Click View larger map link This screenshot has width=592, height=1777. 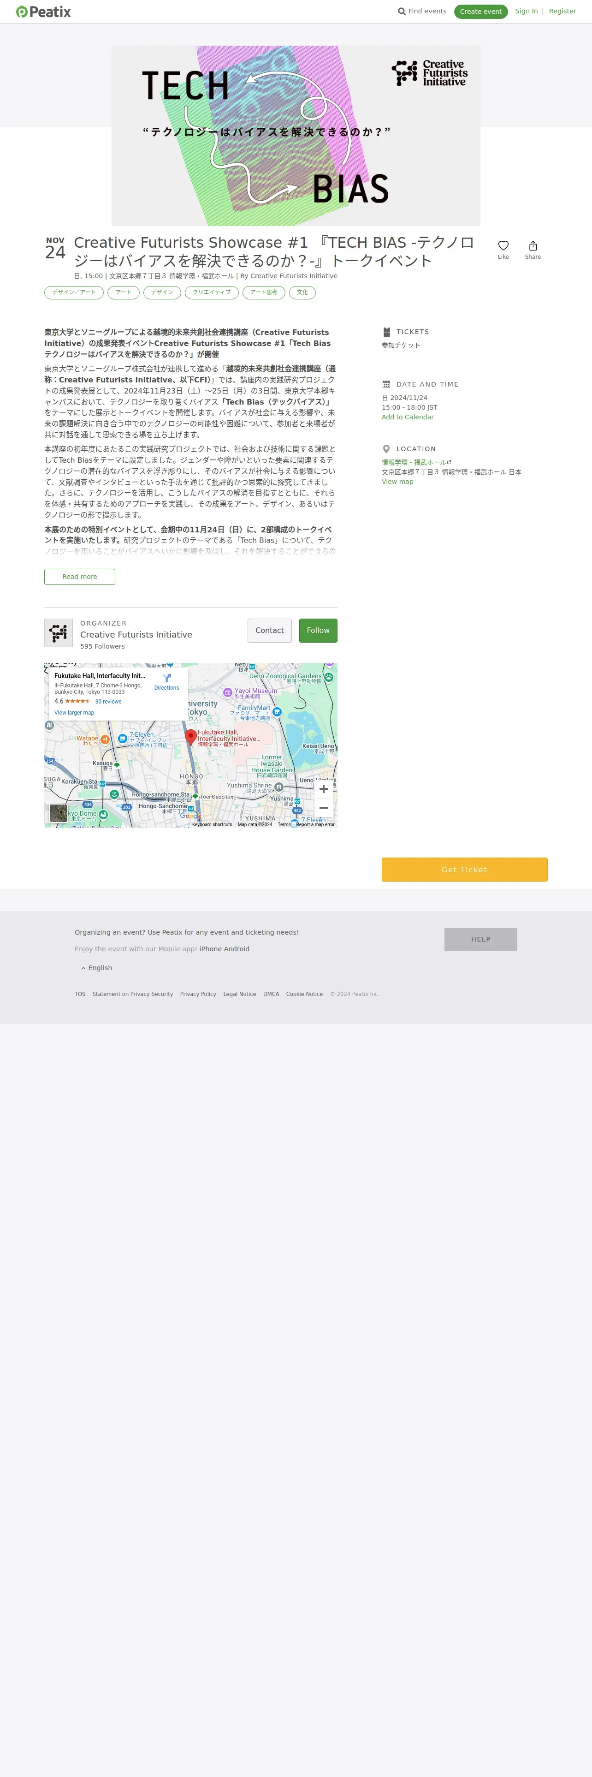[74, 713]
